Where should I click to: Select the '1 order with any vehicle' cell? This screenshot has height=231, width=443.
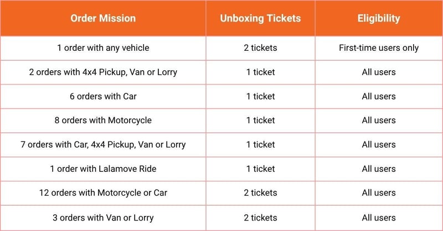click(x=103, y=48)
